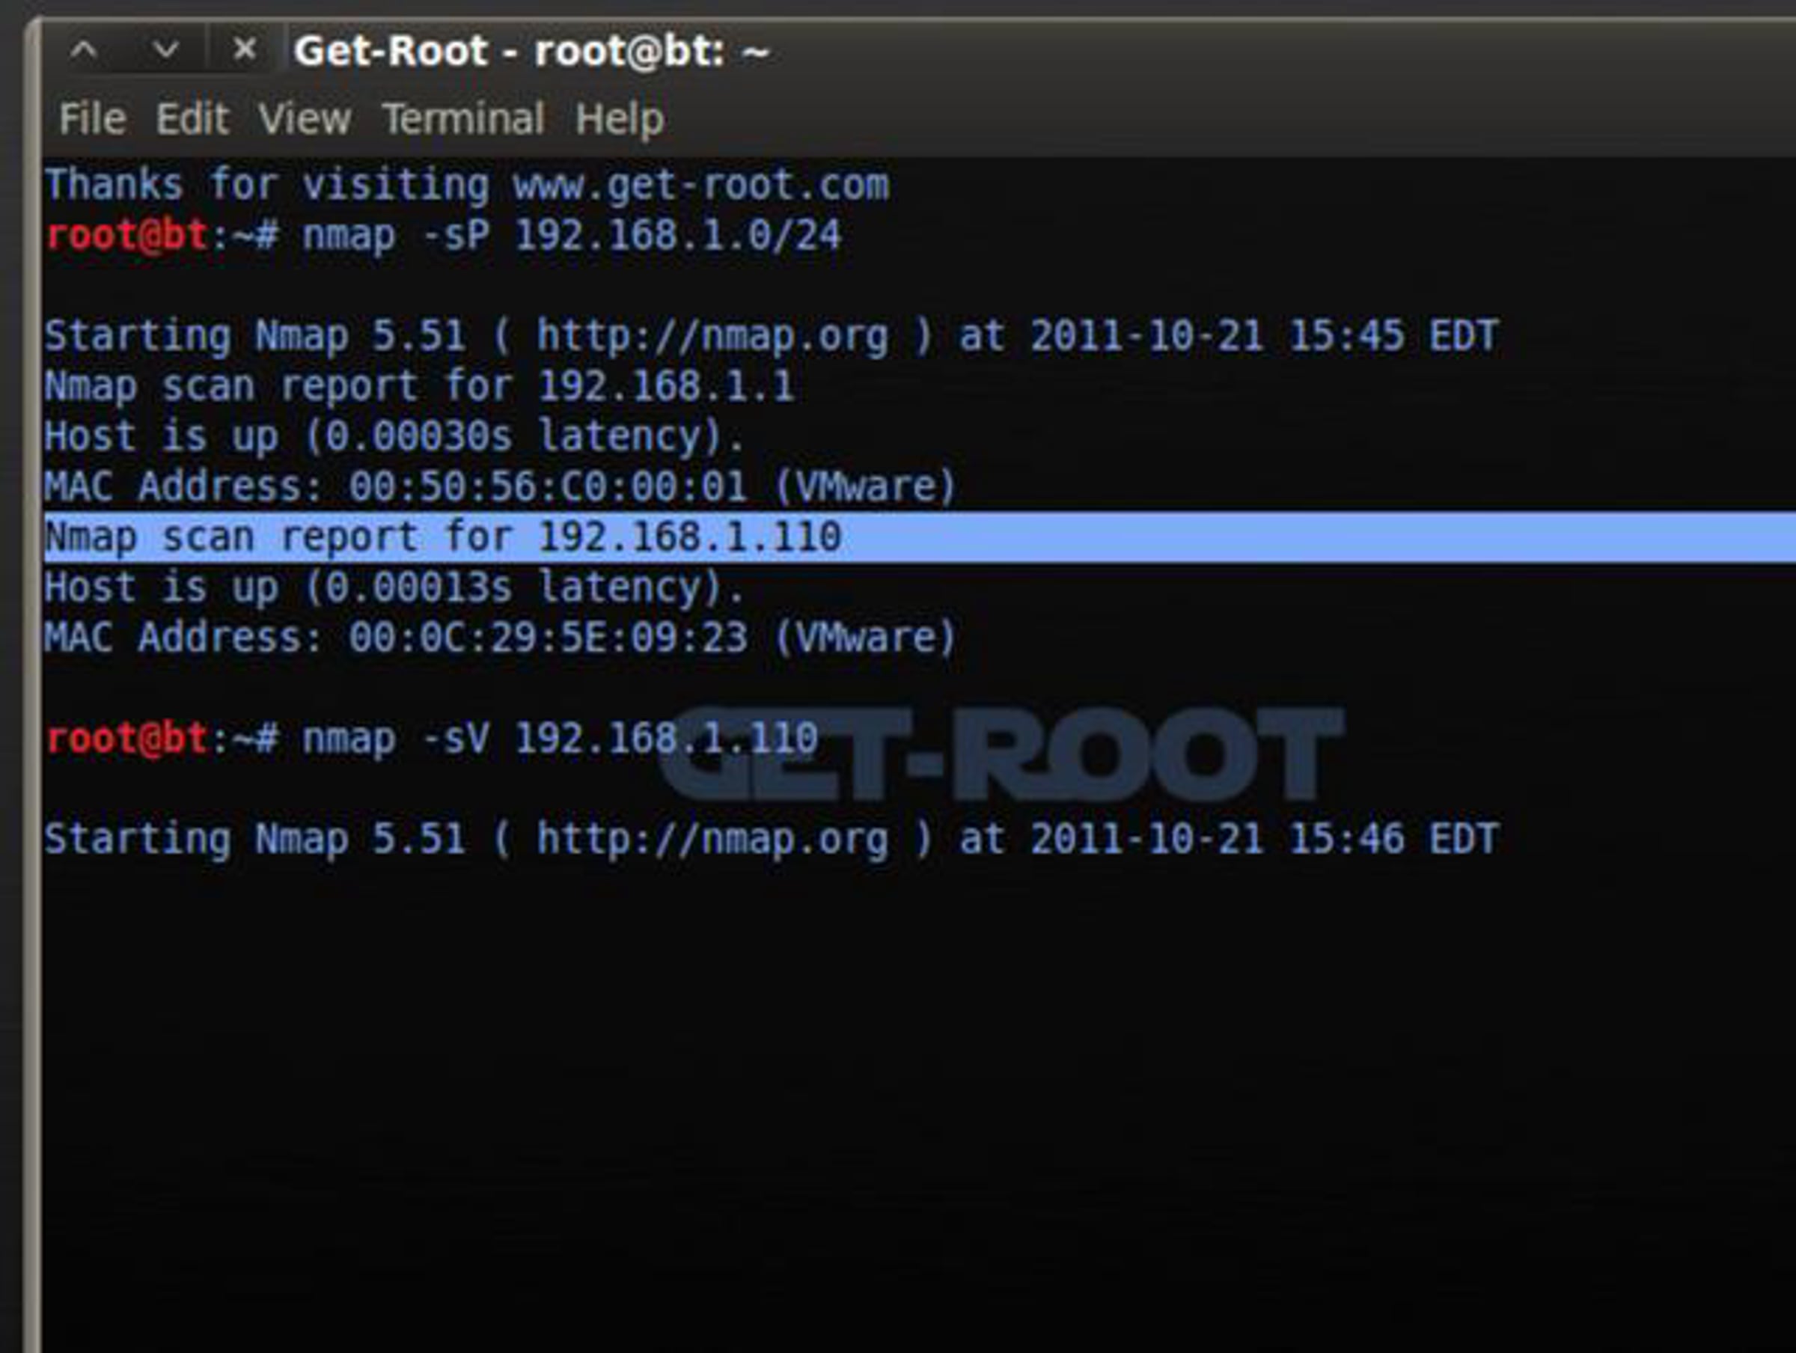Open the Edit menu

point(192,120)
